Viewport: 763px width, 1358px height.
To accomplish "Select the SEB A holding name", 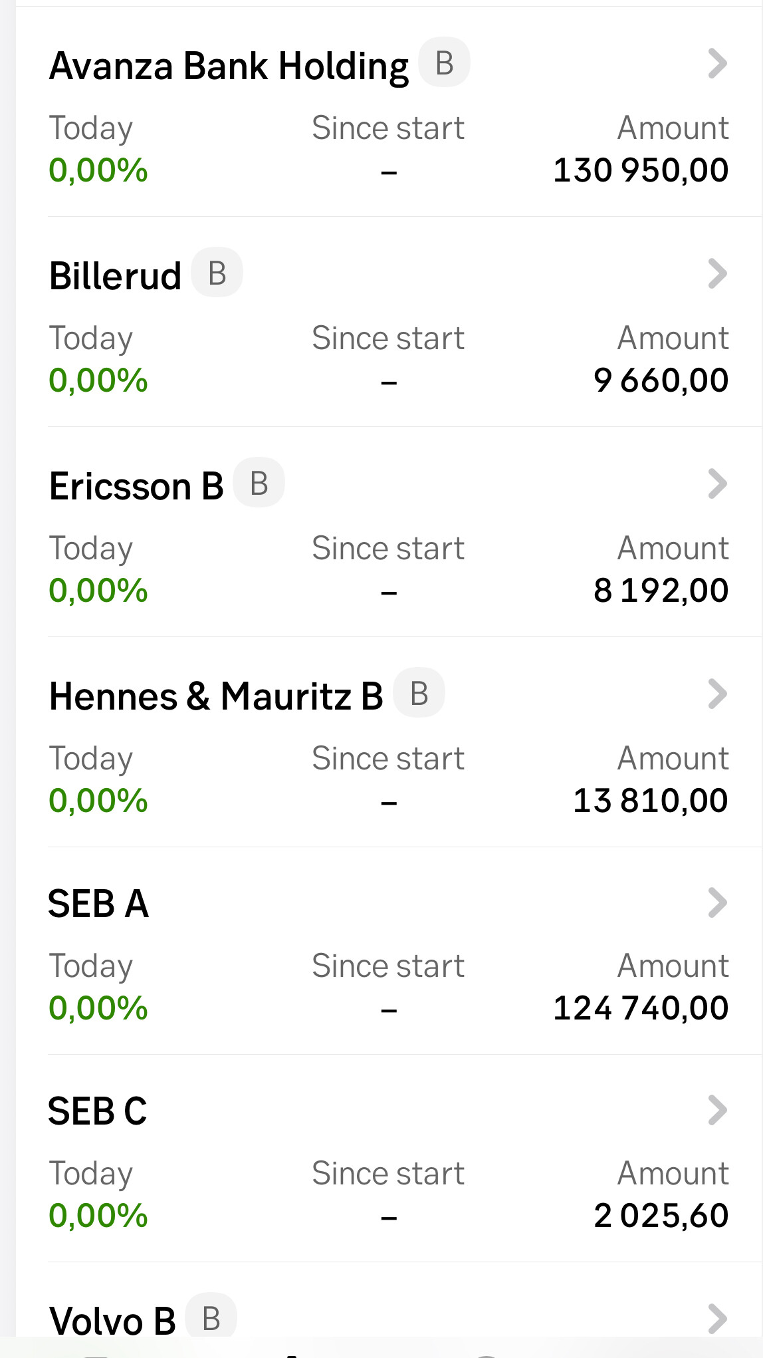I will 98,904.
